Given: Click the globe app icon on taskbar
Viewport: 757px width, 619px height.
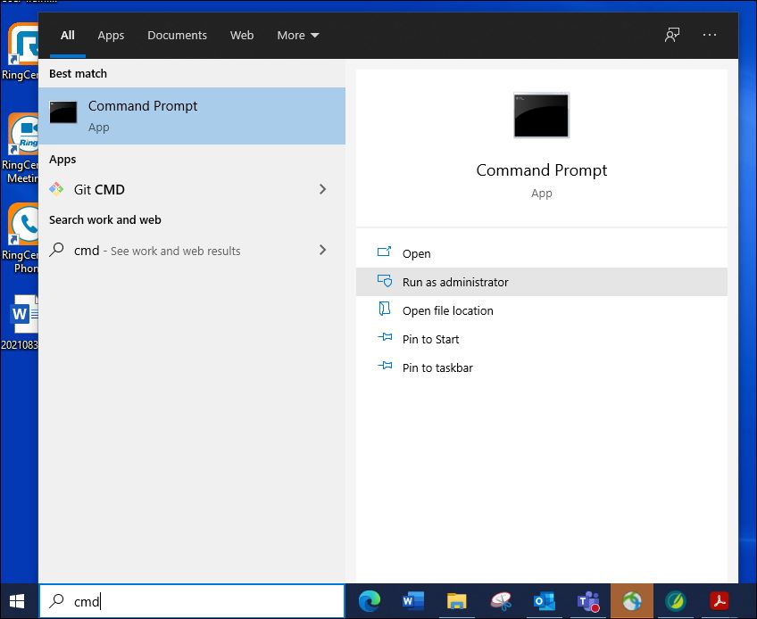Looking at the screenshot, I should [x=632, y=601].
